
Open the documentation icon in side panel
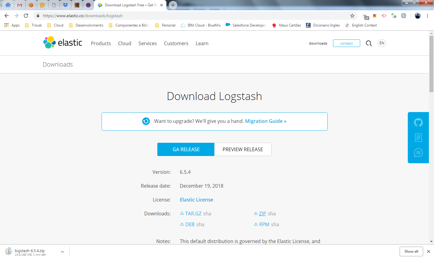tap(418, 138)
